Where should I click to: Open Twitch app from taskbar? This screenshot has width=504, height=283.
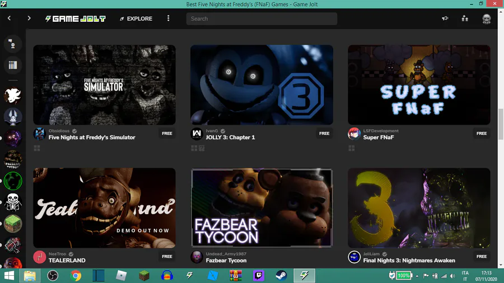(258, 276)
